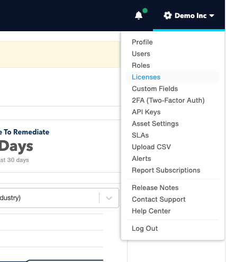Open the Licenses page

click(x=146, y=77)
